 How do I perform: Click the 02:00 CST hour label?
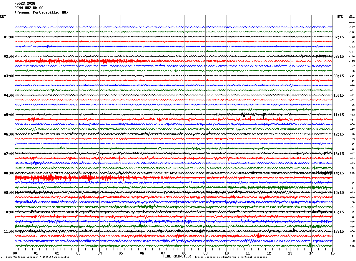pos(9,57)
